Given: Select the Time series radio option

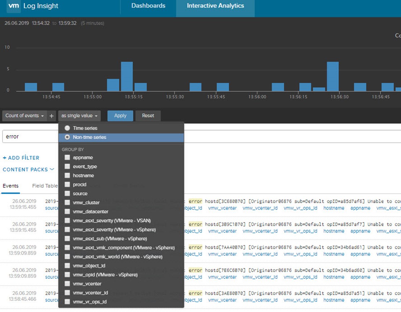Looking at the screenshot, I should pos(67,128).
